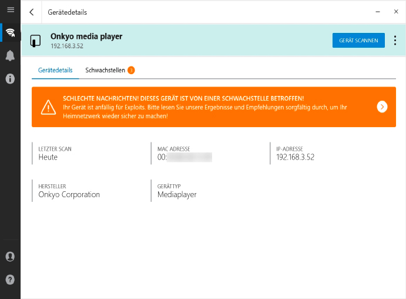Viewport: 406px width, 299px height.
Task: Select the Wi-Fi network sidebar icon
Action: (x=10, y=32)
